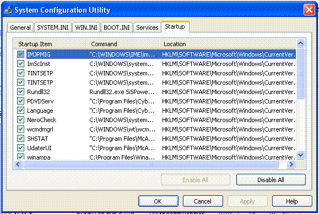Click the Disable All button
The height and width of the screenshot is (214, 319).
[x=271, y=180]
